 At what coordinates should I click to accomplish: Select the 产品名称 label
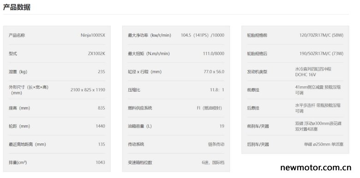[x=17, y=35]
